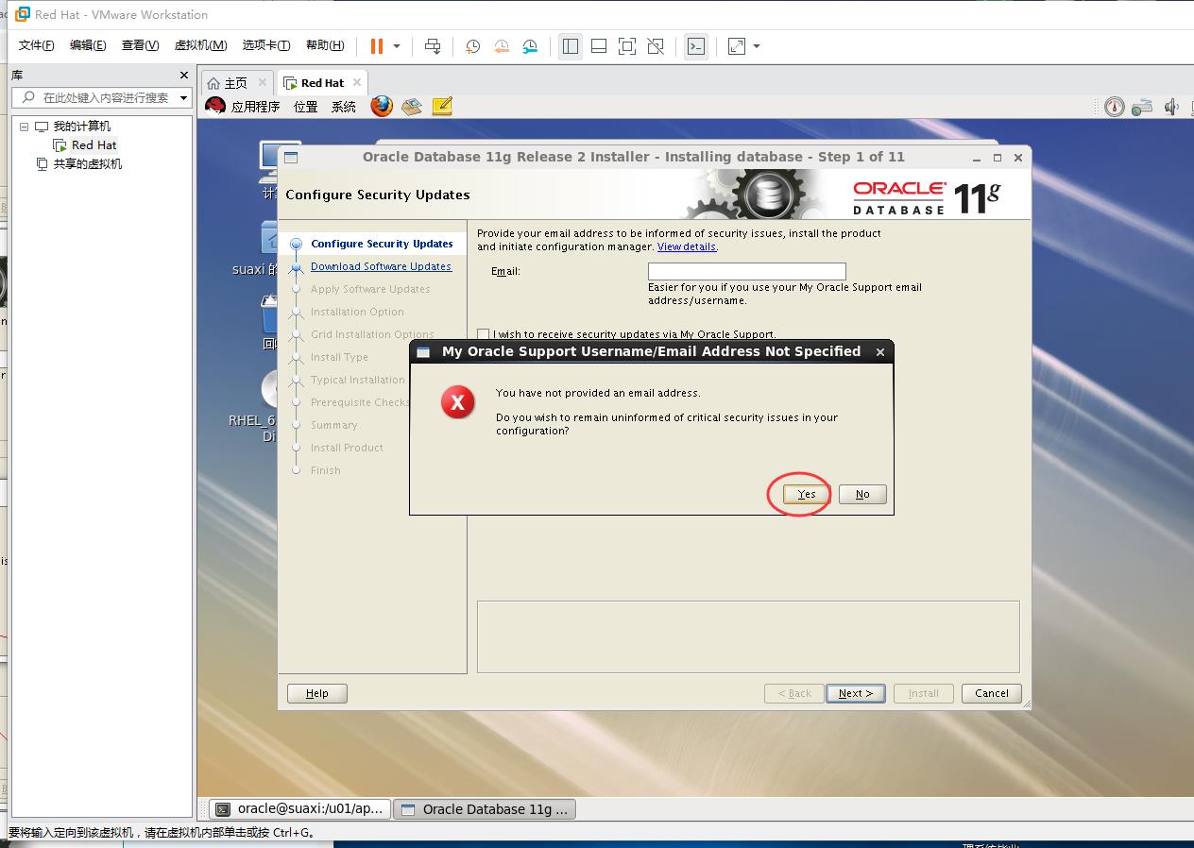Viewport: 1194px width, 848px height.
Task: Confirm with Yes in the dialog
Action: coord(806,495)
